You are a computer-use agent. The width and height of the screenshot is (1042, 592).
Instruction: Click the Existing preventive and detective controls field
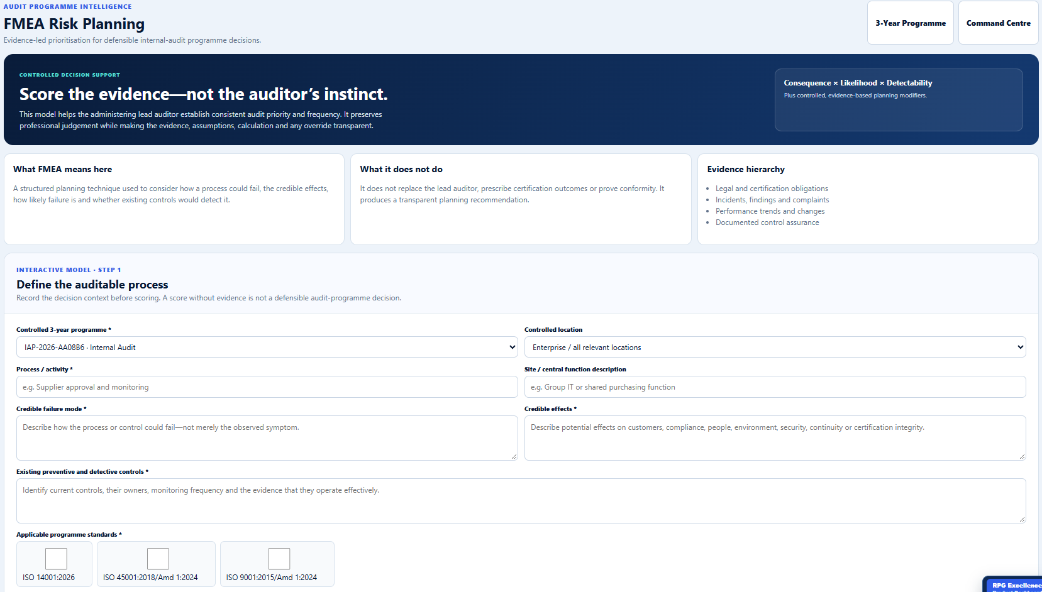click(521, 500)
